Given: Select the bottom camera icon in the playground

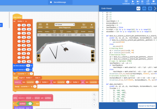Looking at the screenshot, I should (93, 60).
